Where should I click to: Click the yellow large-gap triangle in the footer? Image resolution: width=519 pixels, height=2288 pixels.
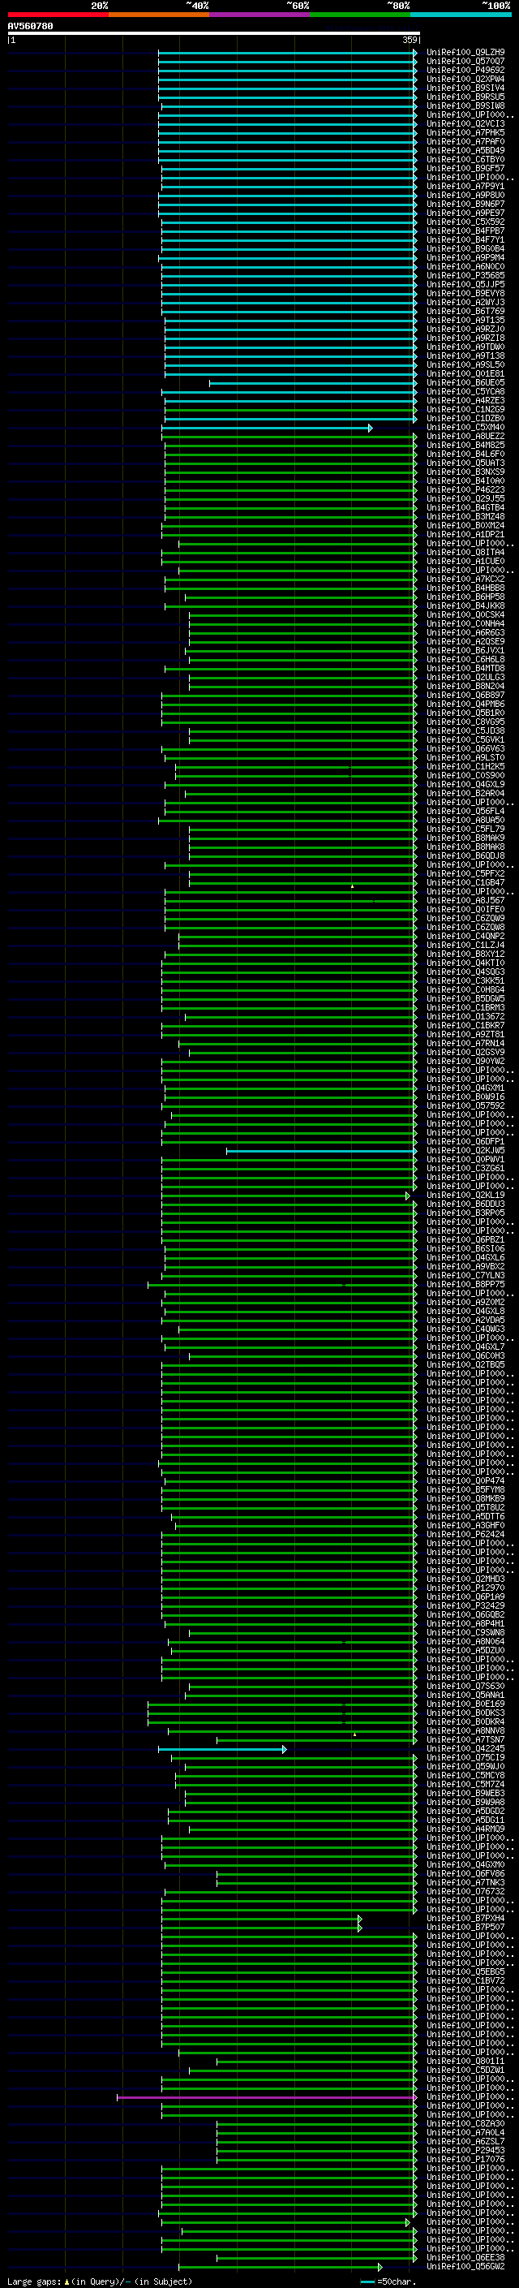click(x=66, y=2281)
